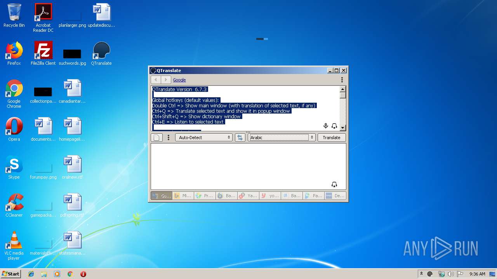Clear text with the new document button
The width and height of the screenshot is (497, 279).
[156, 138]
